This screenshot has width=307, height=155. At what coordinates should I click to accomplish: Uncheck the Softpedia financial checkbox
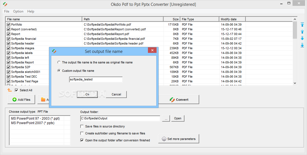(8, 39)
